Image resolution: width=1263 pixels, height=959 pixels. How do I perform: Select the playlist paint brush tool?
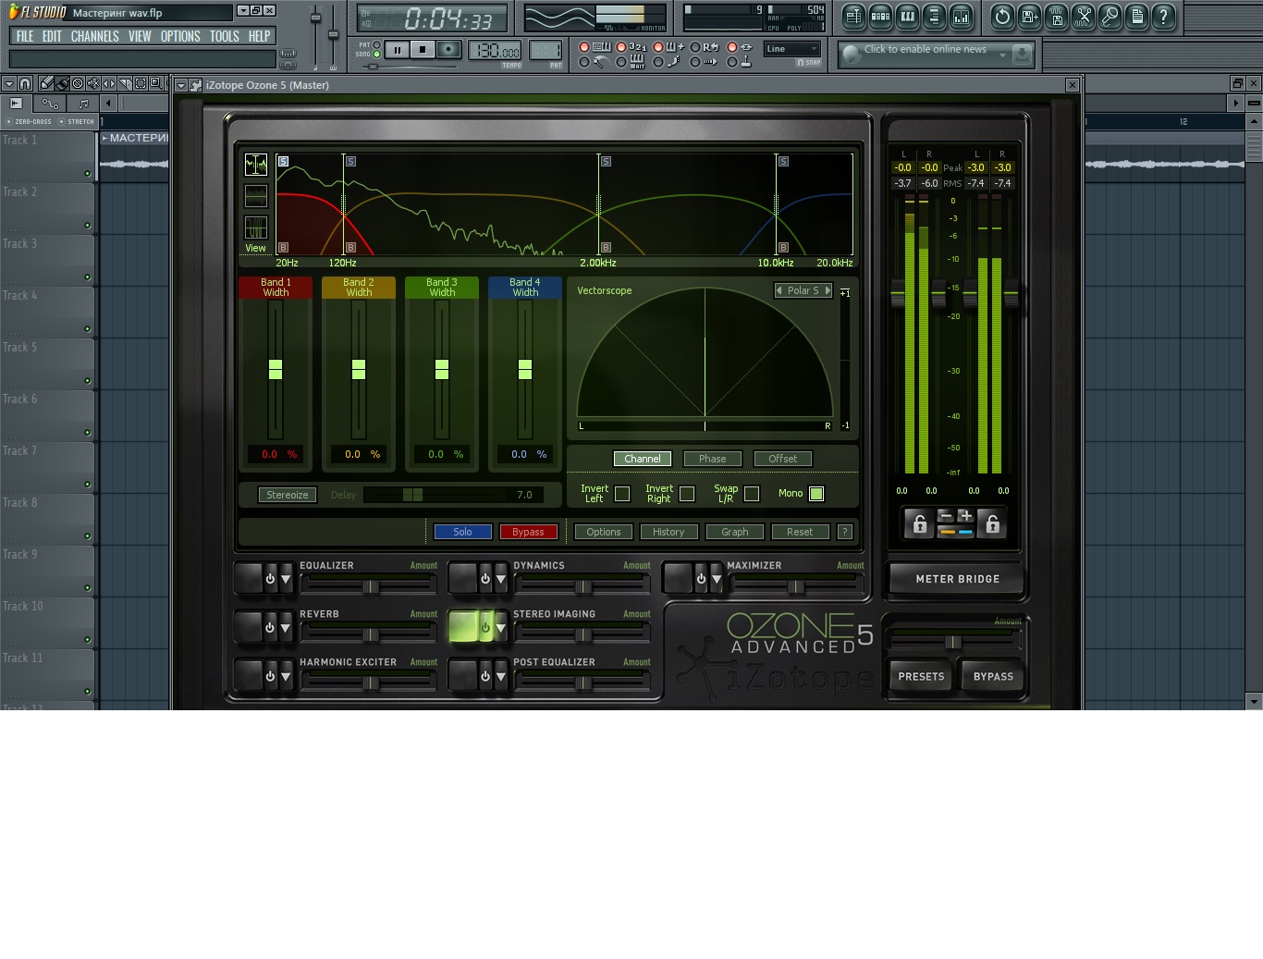62,84
